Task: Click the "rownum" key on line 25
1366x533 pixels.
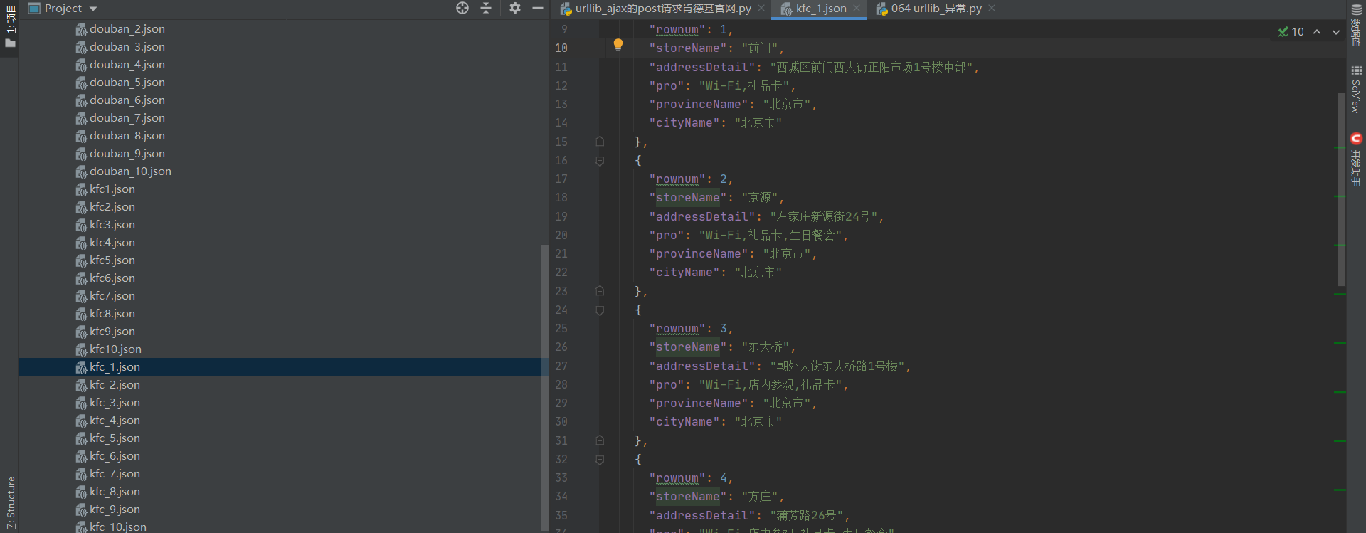Action: (x=677, y=329)
